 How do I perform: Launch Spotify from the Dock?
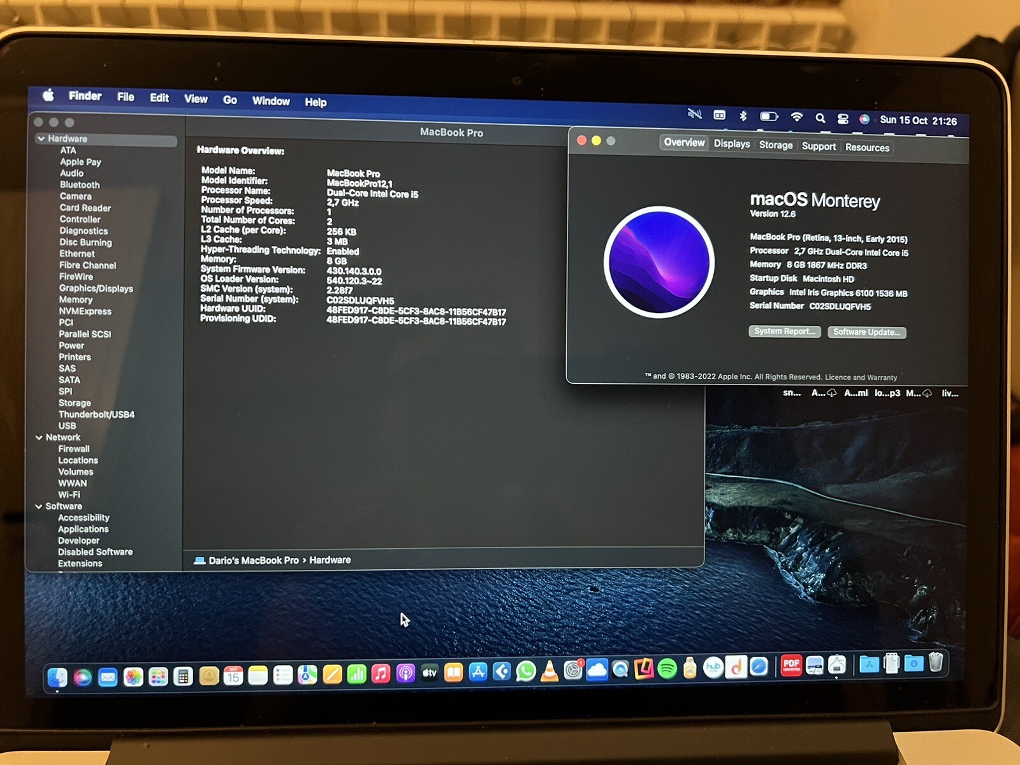tap(667, 668)
